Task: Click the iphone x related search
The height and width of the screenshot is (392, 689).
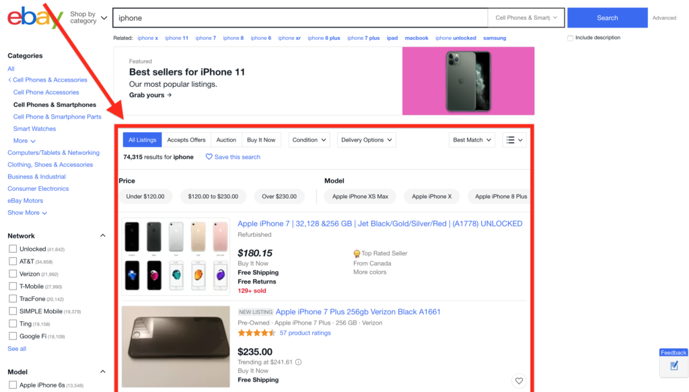Action: point(147,38)
